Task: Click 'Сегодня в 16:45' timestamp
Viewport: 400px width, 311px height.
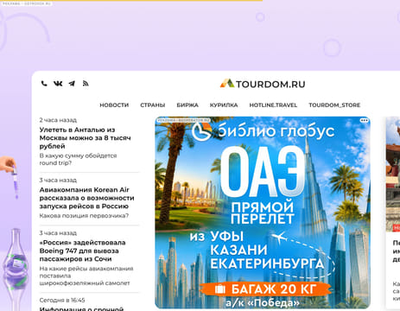Action: coord(62,300)
